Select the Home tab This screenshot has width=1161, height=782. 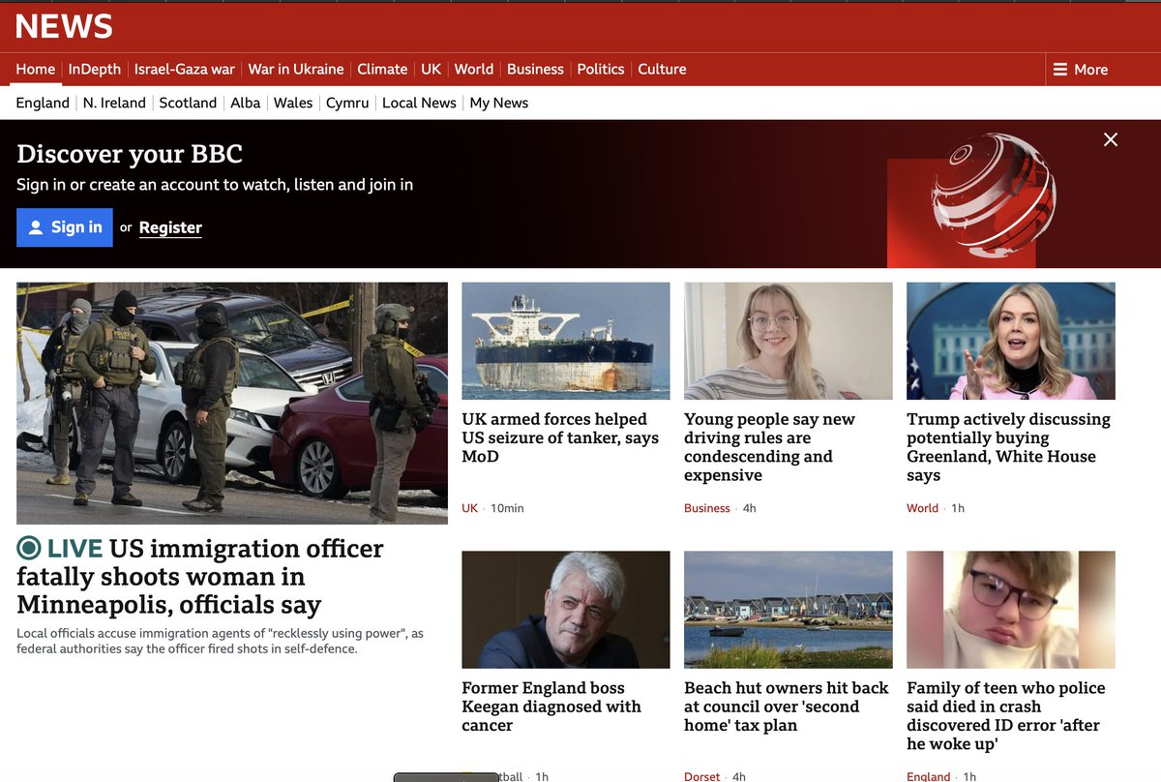[x=36, y=70]
